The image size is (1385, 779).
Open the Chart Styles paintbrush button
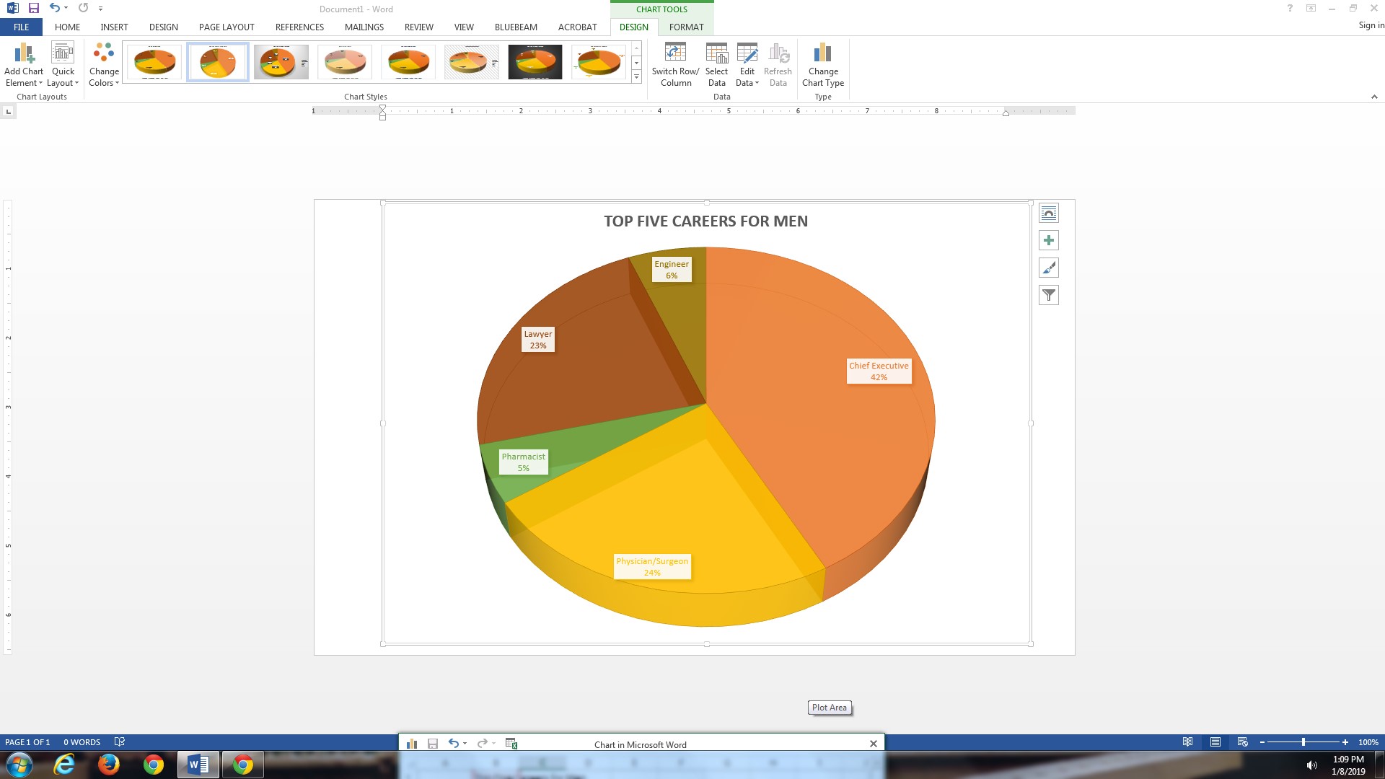1049,268
